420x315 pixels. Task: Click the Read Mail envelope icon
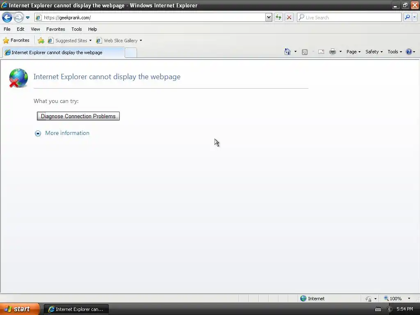coord(321,52)
